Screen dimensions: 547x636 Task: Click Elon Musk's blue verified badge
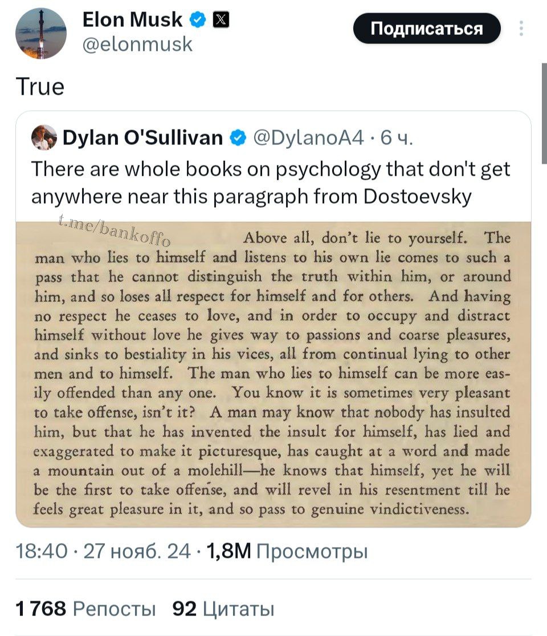(x=197, y=19)
